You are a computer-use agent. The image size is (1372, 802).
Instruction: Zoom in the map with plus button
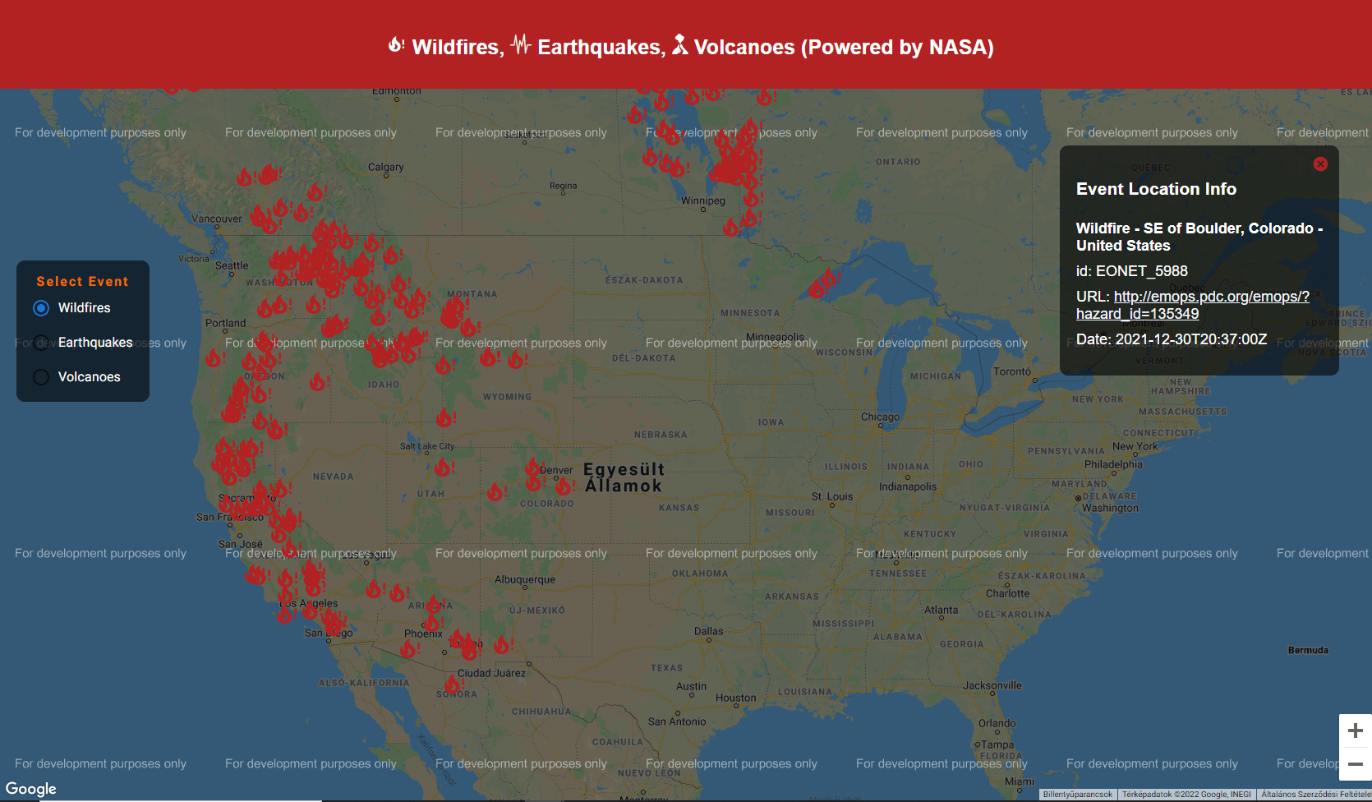click(1355, 731)
